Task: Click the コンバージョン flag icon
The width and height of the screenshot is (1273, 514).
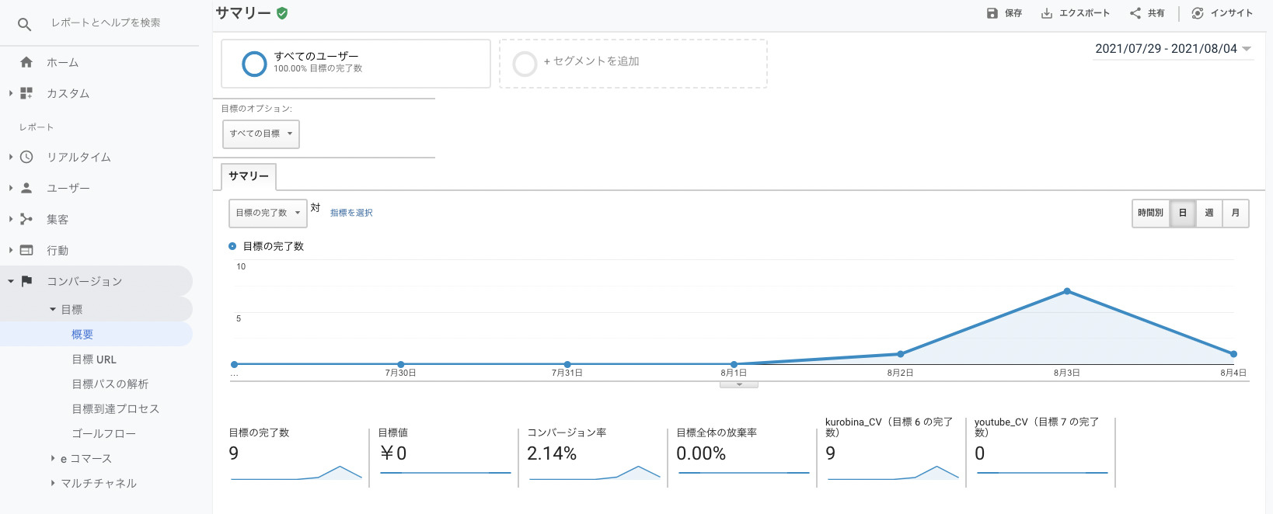Action: point(26,281)
